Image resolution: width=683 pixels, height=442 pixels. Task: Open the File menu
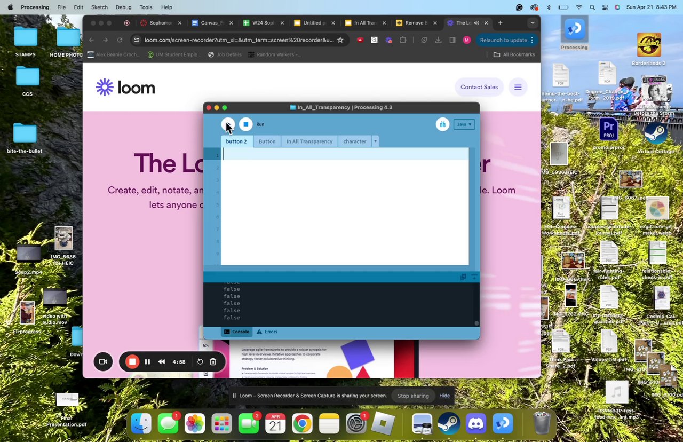coord(61,7)
